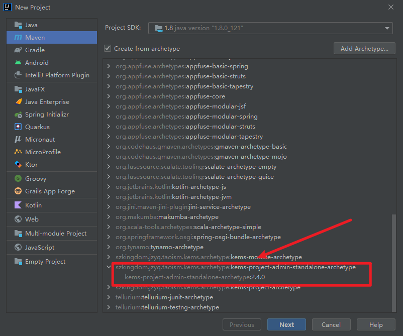Viewport: 403px width, 336px height.
Task: Click the JavaScript globe icon
Action: coord(18,248)
